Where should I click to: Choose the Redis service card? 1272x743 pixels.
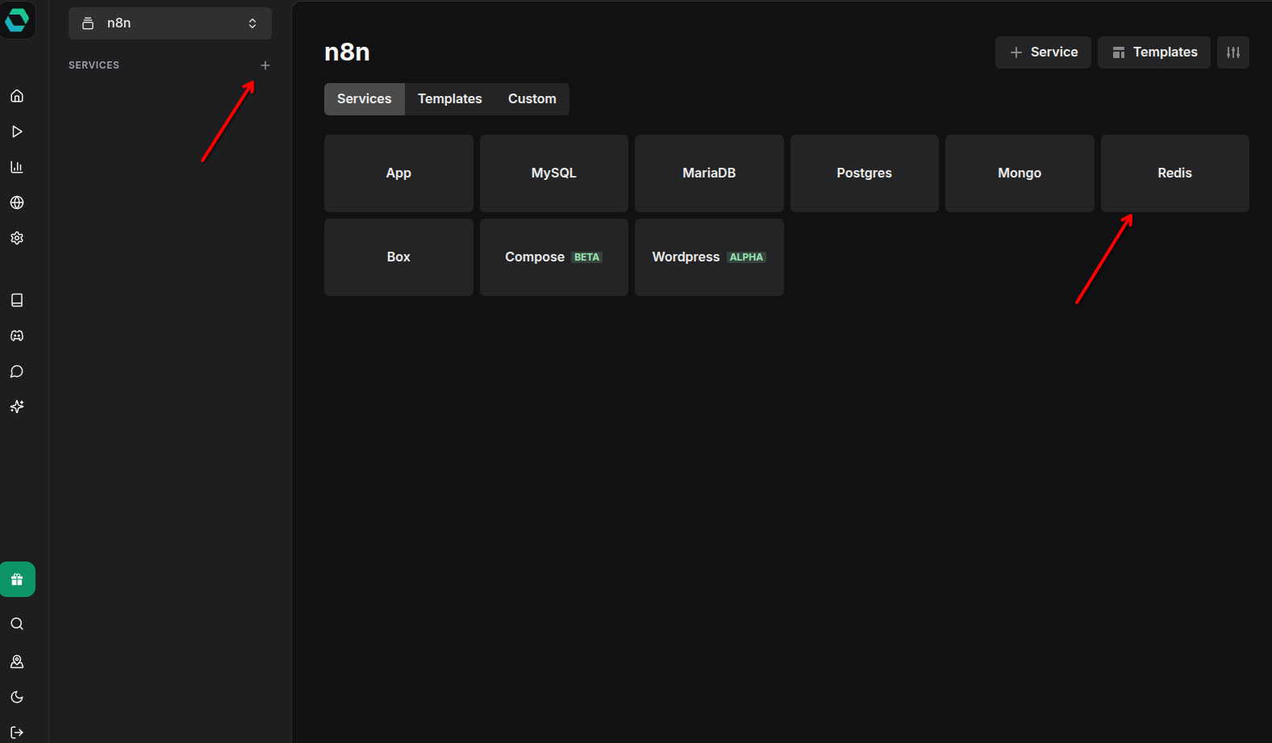click(1175, 173)
